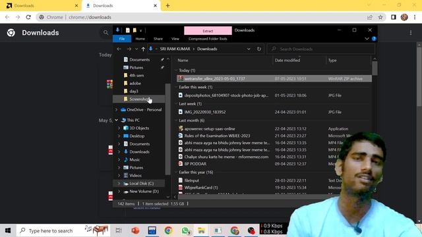Select the wetransfer ZIP archive file
The width and height of the screenshot is (422, 237).
(x=274, y=78)
